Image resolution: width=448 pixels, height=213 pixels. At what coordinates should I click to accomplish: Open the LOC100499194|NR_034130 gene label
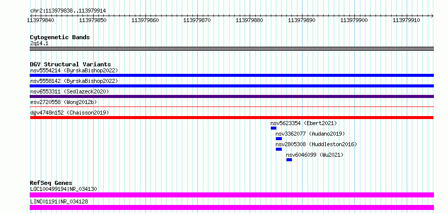tap(63, 189)
